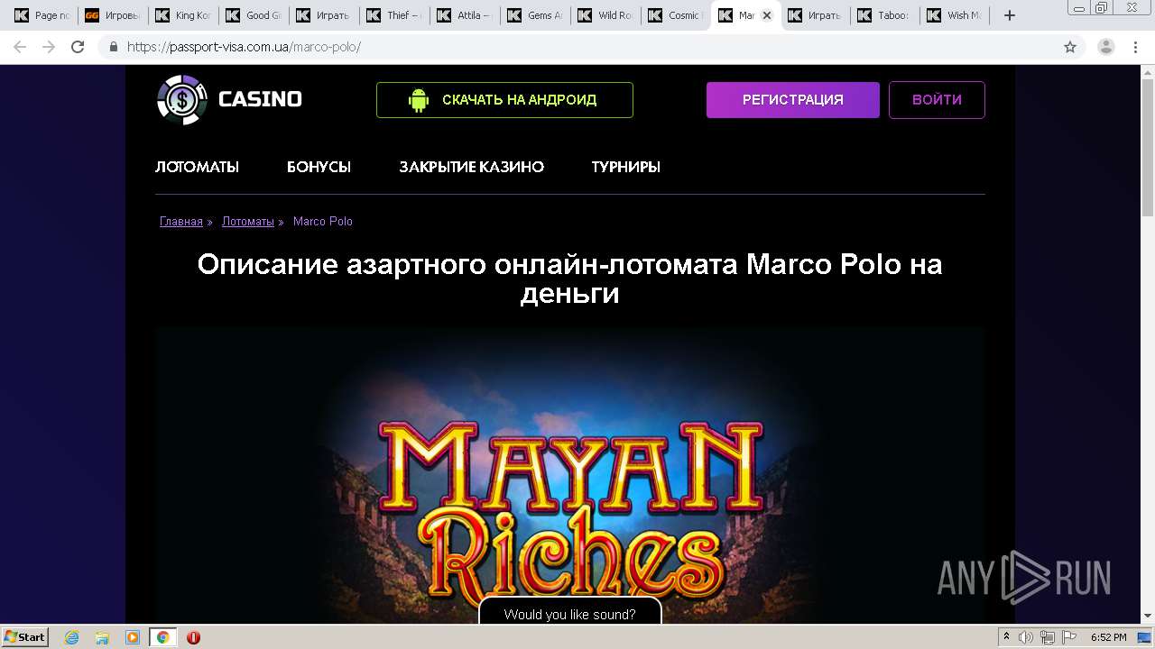Click red Opera icon in taskbar
The image size is (1155, 649).
point(193,637)
